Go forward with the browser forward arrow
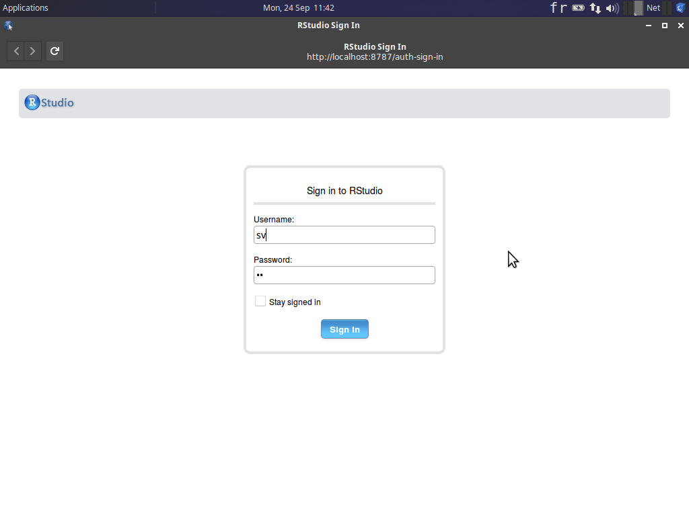The image size is (689, 516). coord(33,51)
